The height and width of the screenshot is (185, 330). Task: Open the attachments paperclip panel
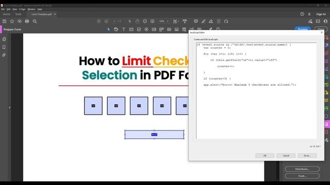(4, 55)
